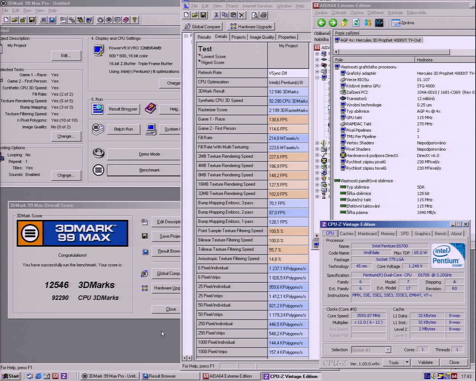476x381 pixels.
Task: Collapse the expanded minus node in AIDA64 tree
Action: (x=317, y=77)
